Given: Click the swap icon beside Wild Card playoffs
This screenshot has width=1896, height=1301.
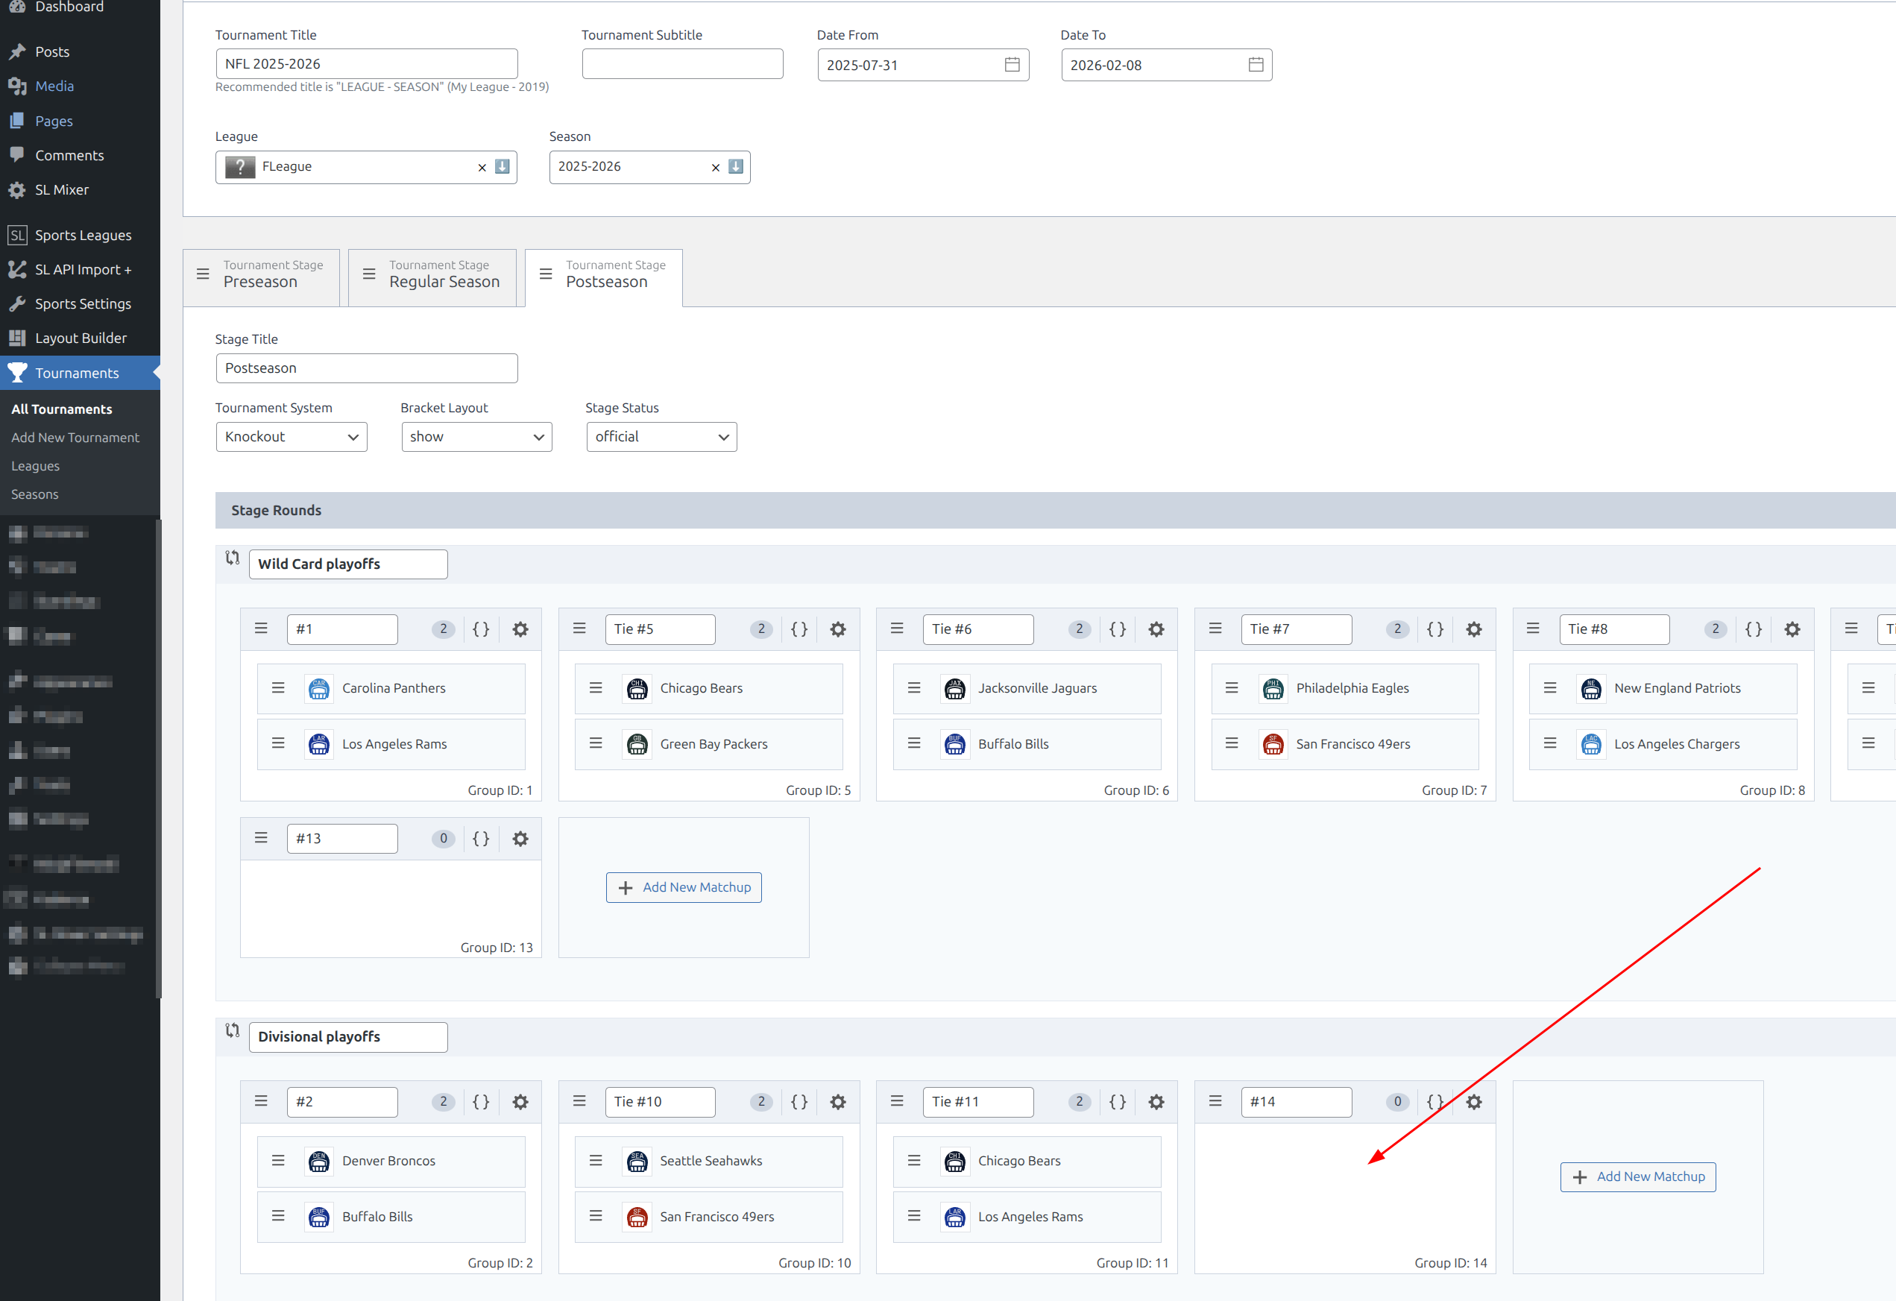Looking at the screenshot, I should coord(233,558).
